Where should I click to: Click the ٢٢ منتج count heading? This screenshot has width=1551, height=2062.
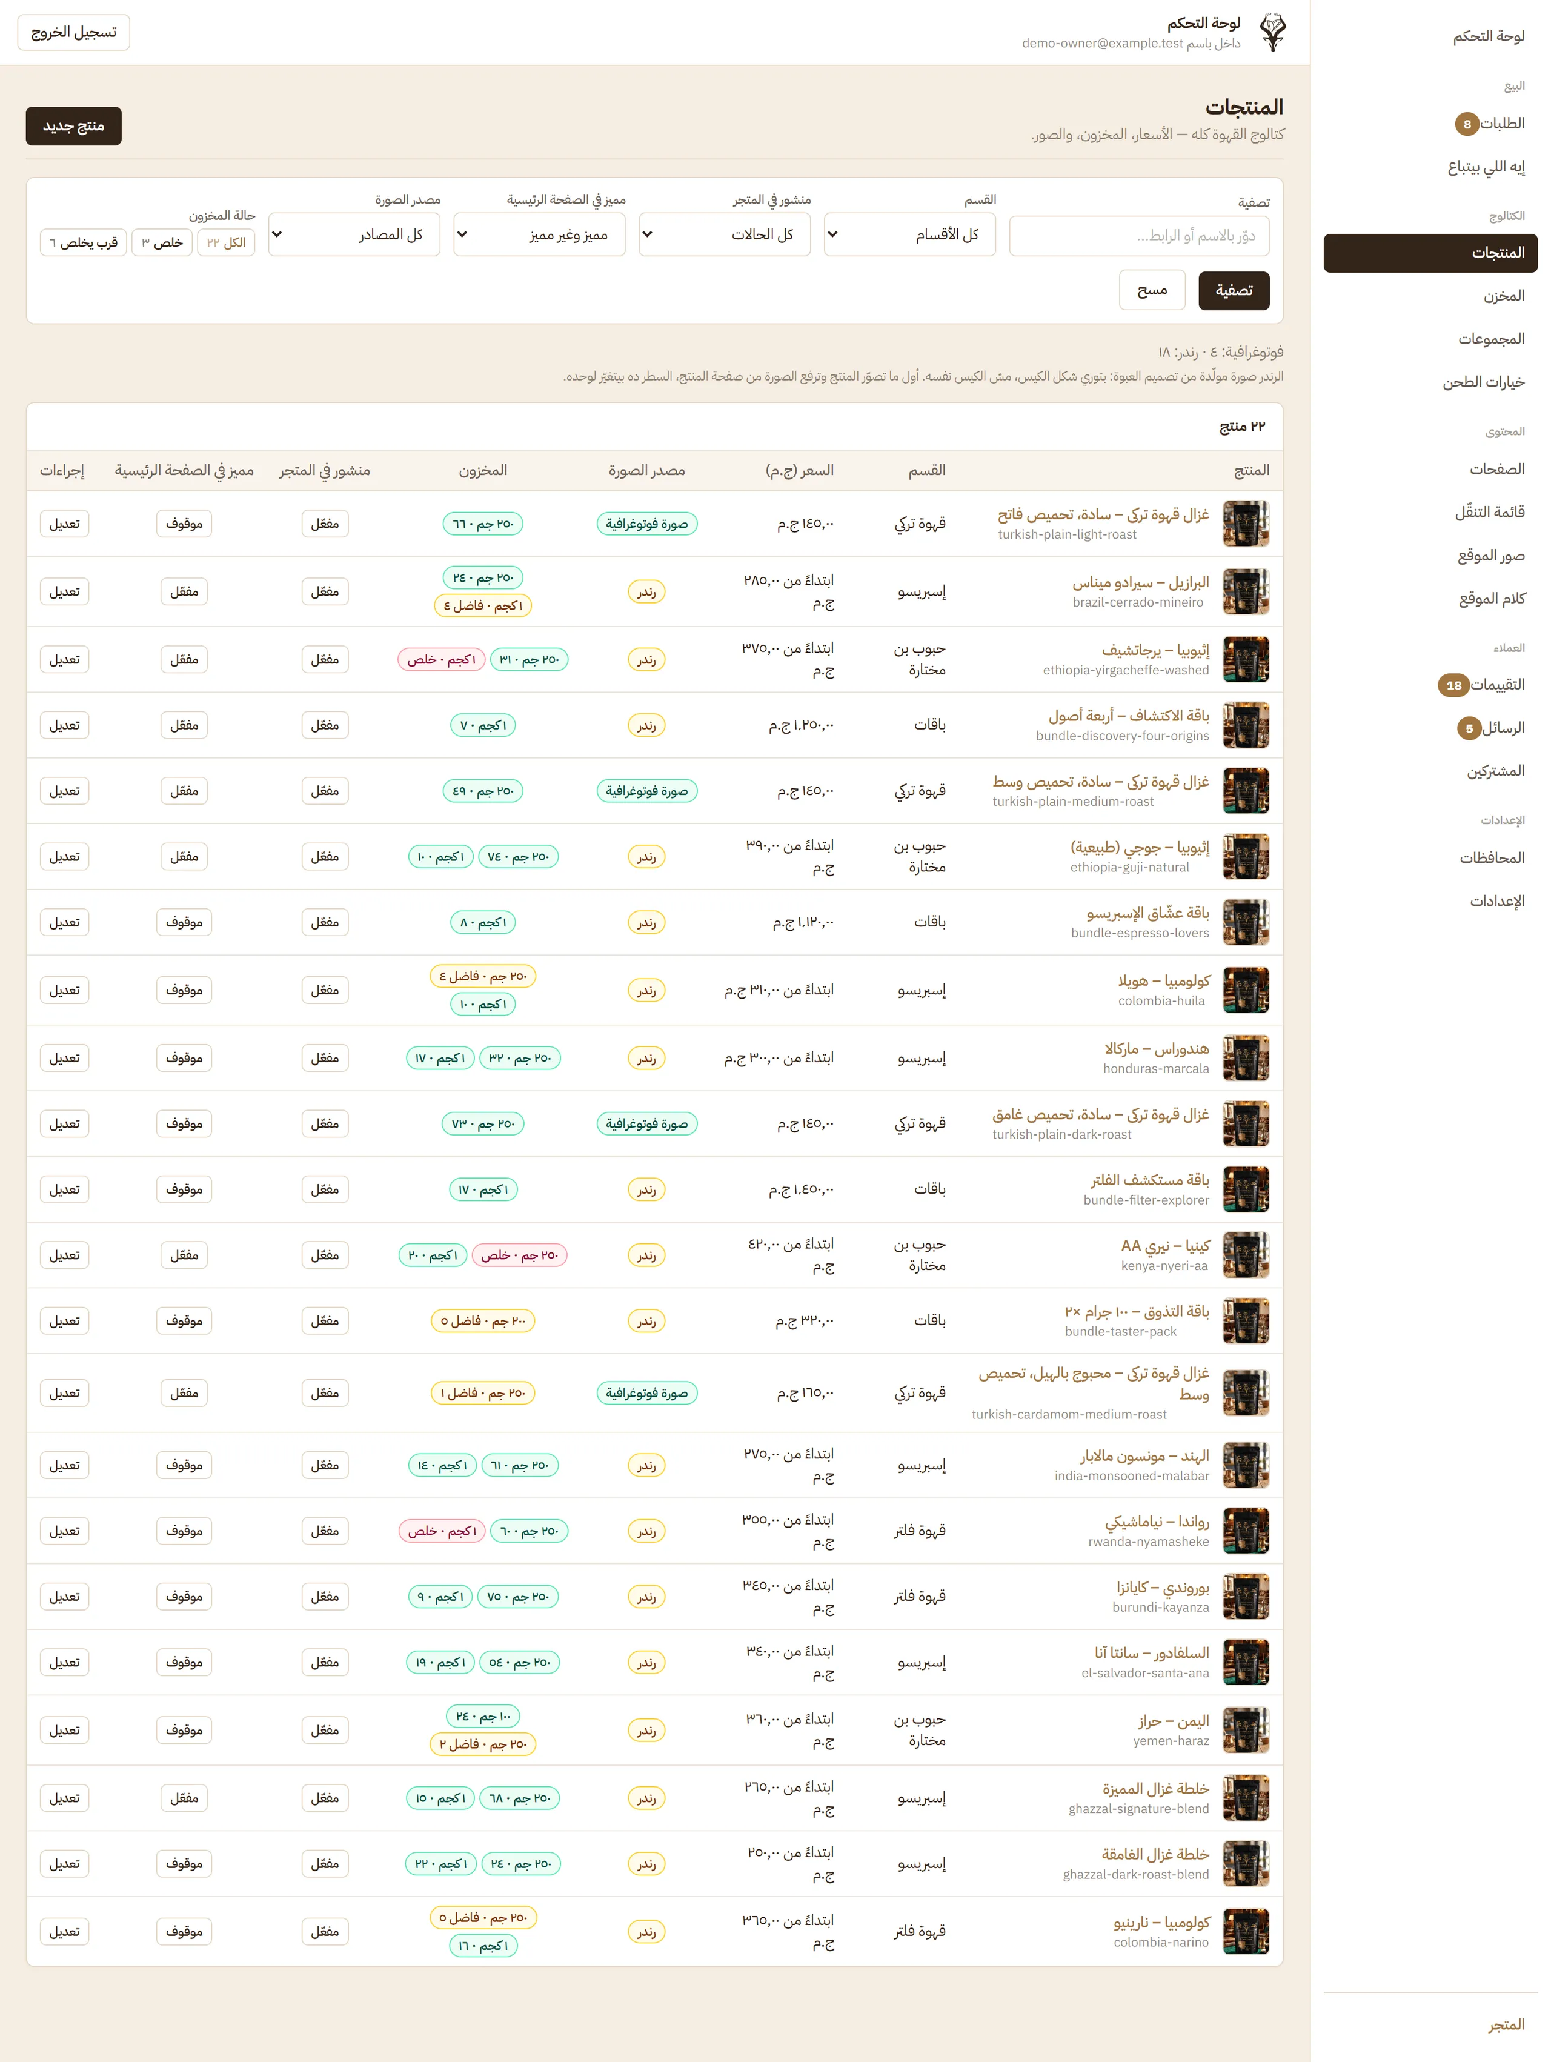[1243, 427]
